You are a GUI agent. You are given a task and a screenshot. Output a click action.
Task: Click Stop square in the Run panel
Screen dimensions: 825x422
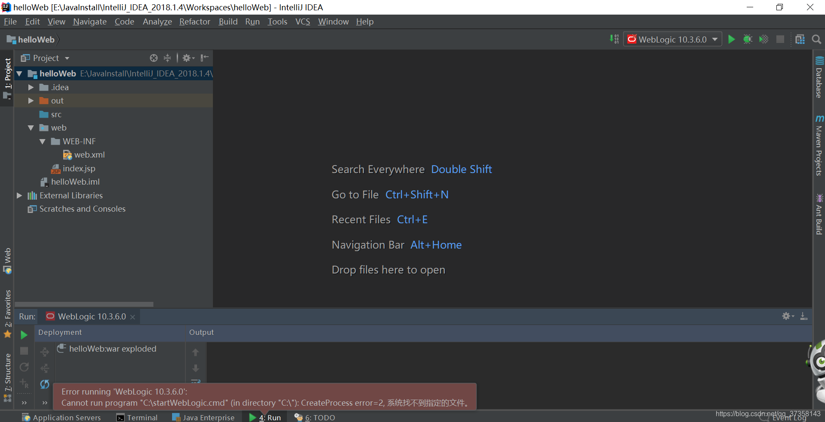point(24,351)
